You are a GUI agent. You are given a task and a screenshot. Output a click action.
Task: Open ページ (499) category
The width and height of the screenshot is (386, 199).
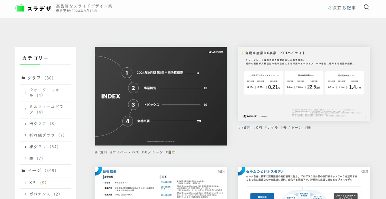(x=42, y=171)
